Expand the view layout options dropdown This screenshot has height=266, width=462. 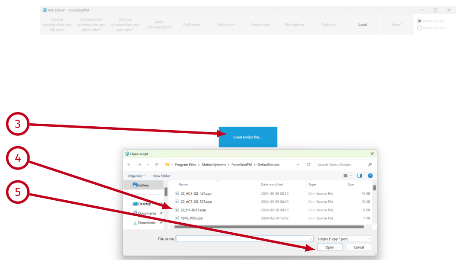coord(351,176)
